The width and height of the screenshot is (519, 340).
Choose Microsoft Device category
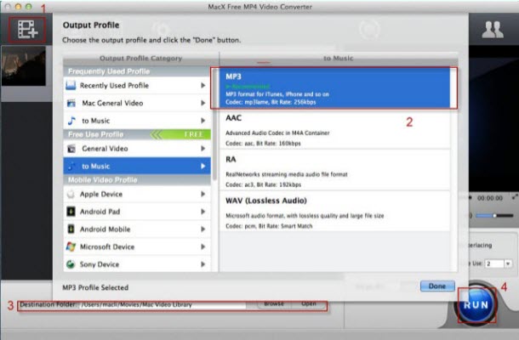pyautogui.click(x=137, y=246)
